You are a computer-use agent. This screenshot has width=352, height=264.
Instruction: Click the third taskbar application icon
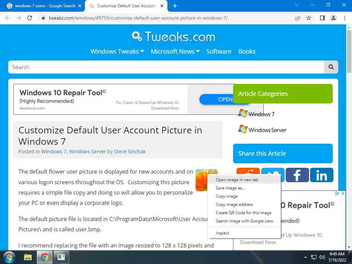coord(61,257)
